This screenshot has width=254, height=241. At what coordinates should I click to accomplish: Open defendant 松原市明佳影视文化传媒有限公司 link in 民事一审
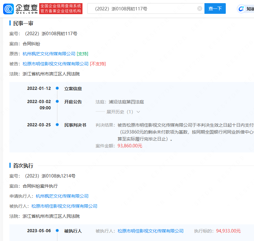pyautogui.click(x=56, y=64)
